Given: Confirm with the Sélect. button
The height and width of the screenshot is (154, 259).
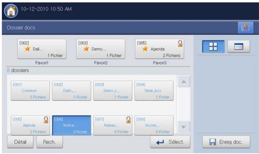Looking at the screenshot, I should click(170, 142).
